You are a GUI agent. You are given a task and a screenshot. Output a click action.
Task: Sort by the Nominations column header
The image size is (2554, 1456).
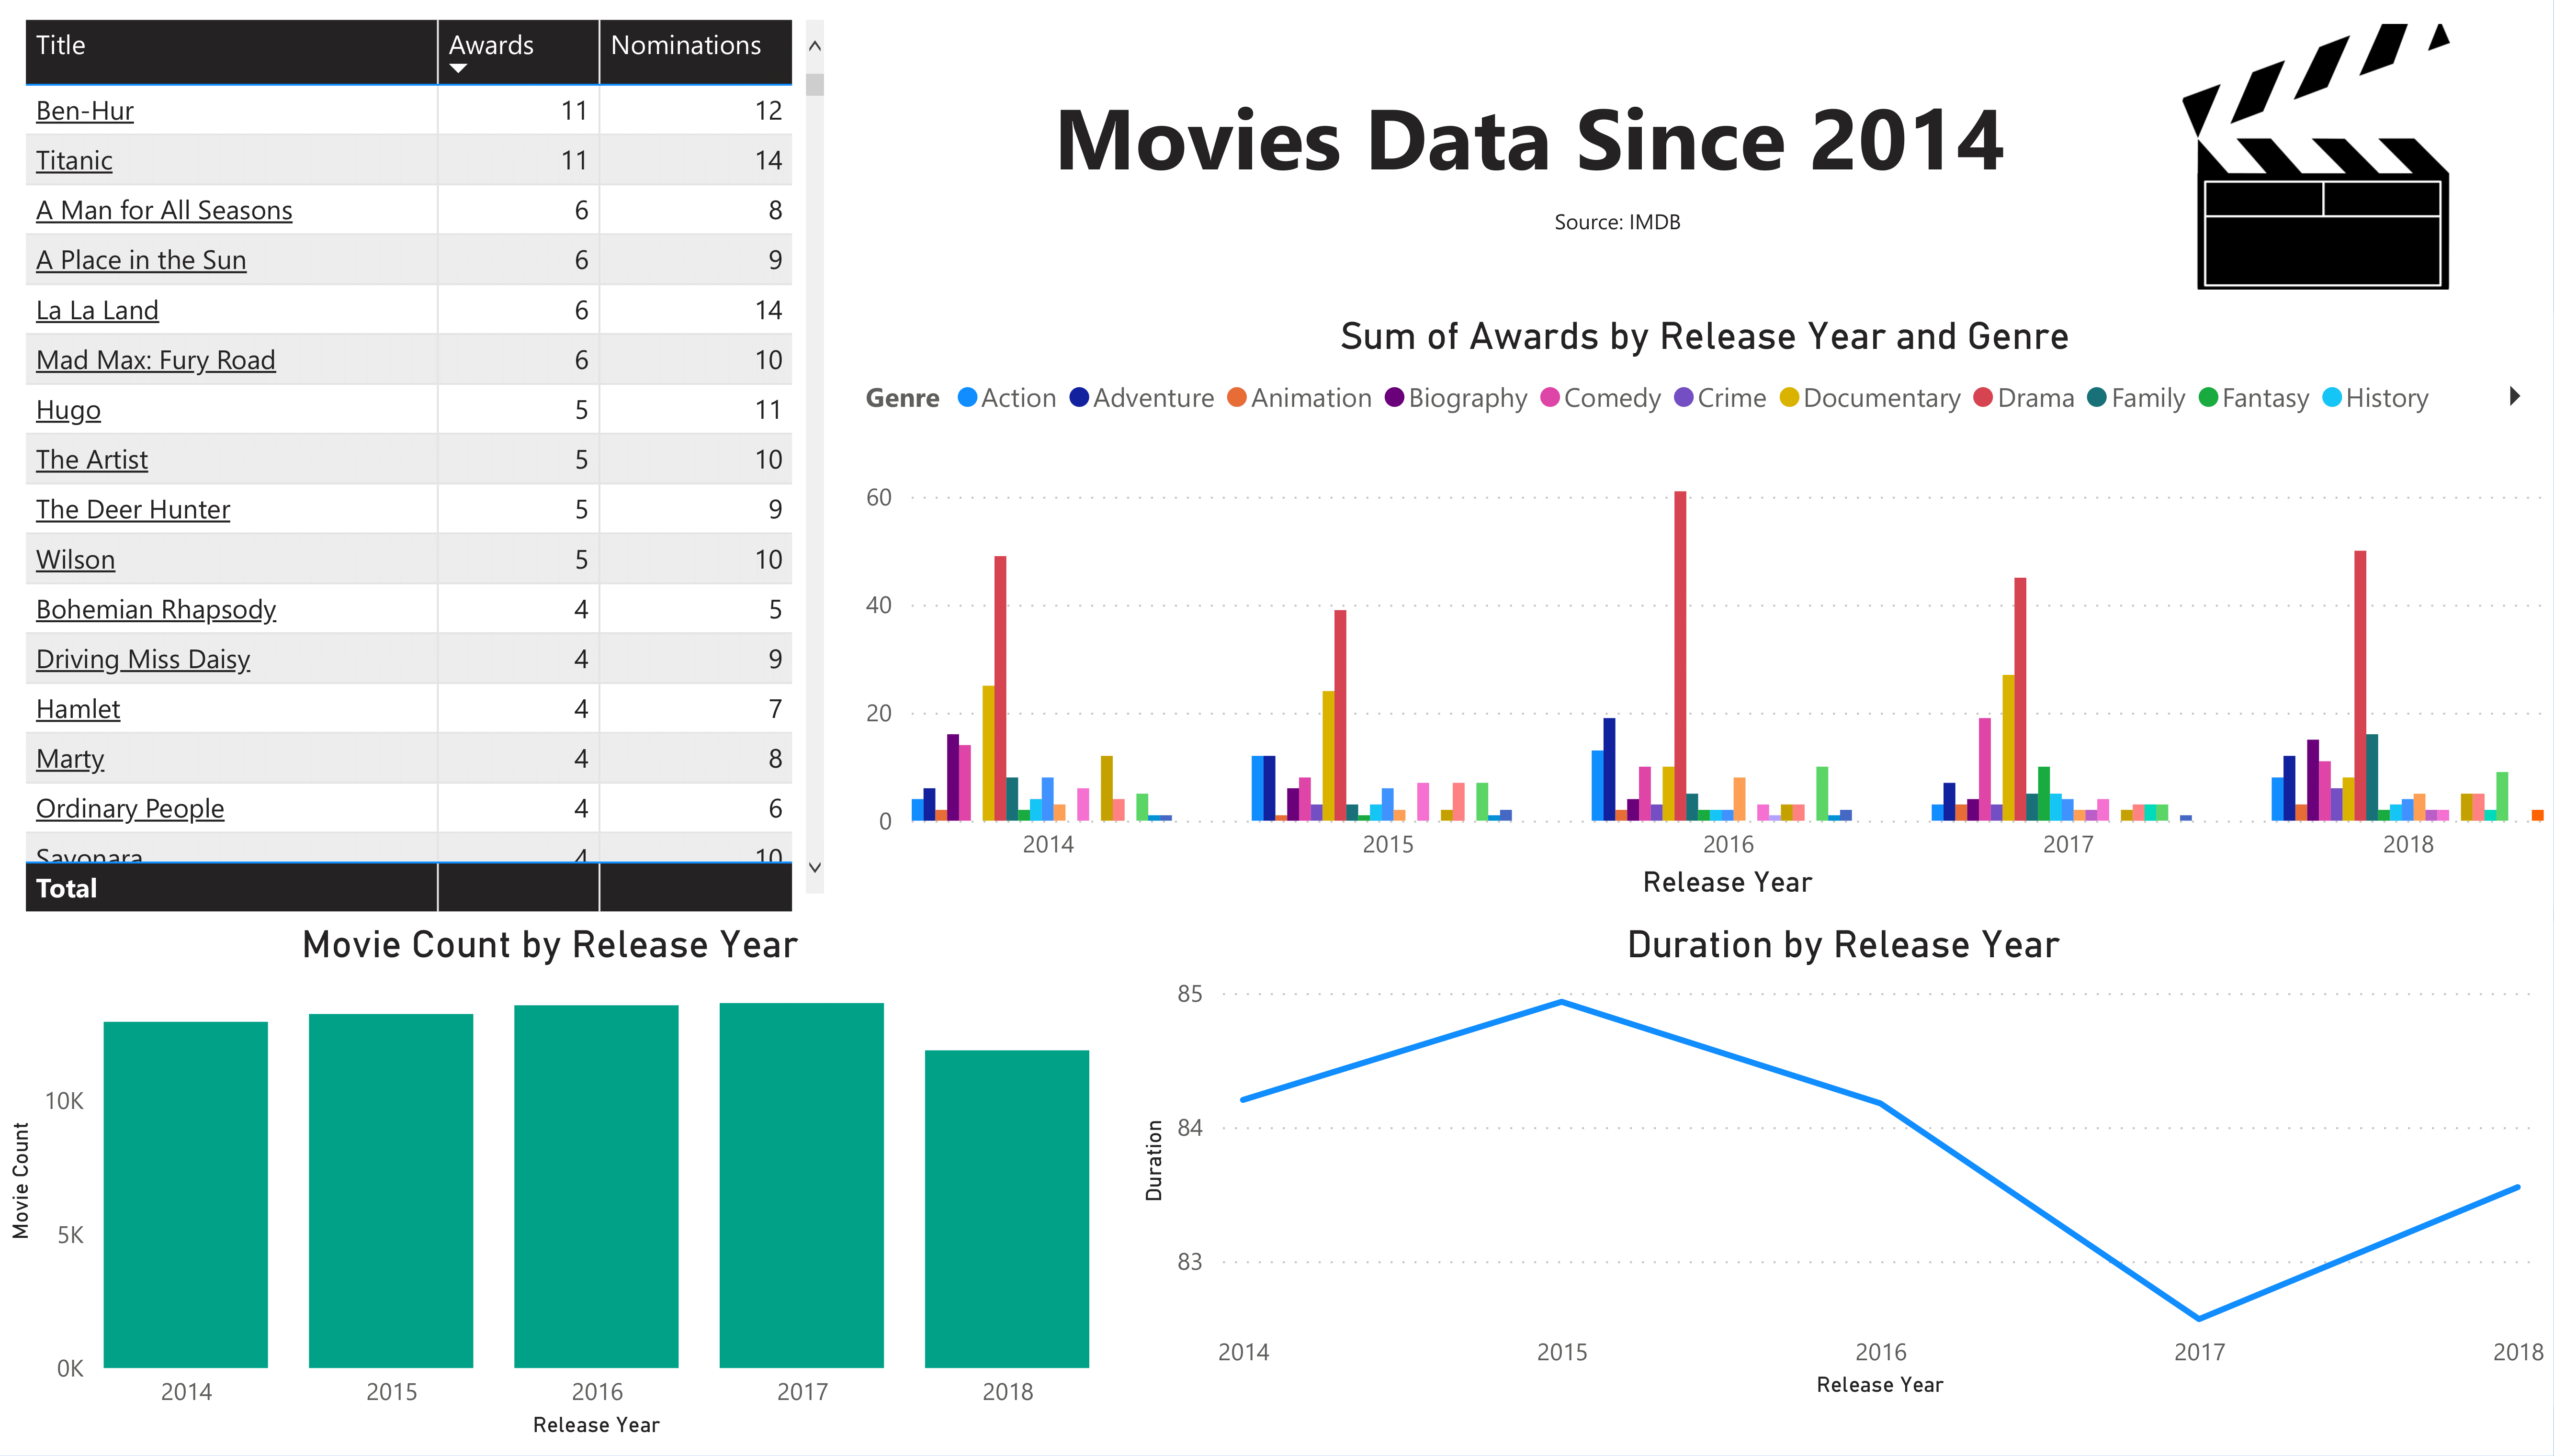(685, 45)
